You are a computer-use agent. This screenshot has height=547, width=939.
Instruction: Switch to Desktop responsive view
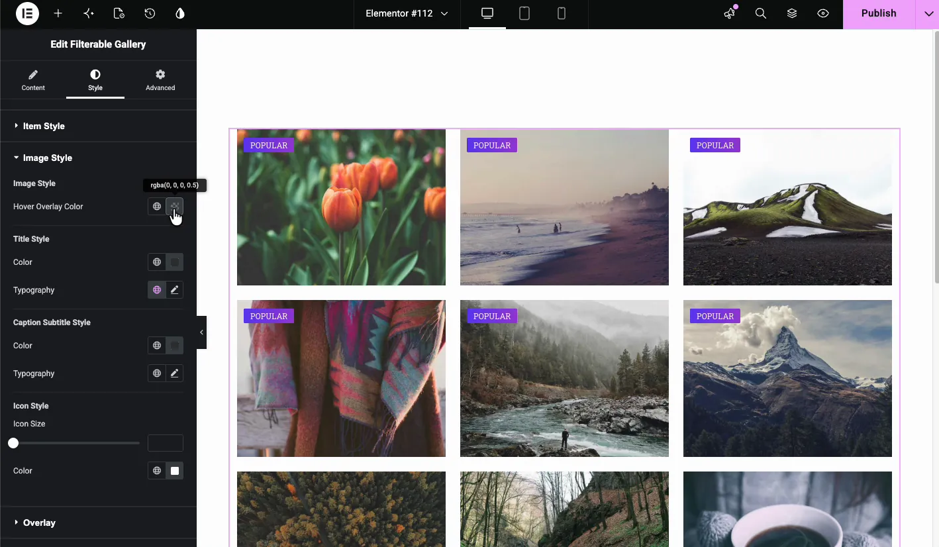(487, 13)
